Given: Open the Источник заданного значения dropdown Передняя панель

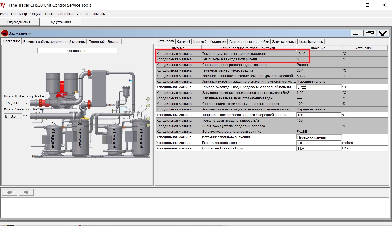Looking at the screenshot, I should (319, 137).
